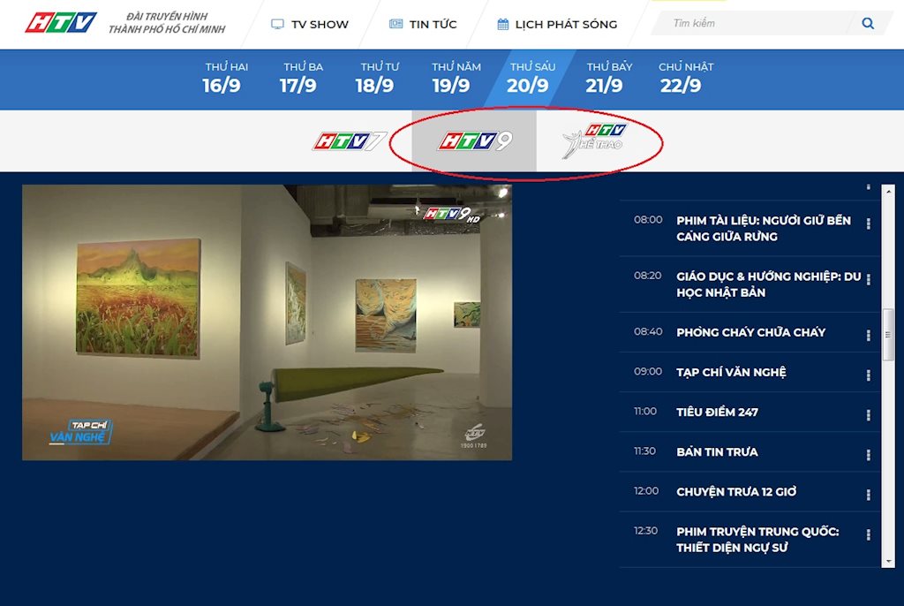Open the TV Show menu

click(310, 24)
